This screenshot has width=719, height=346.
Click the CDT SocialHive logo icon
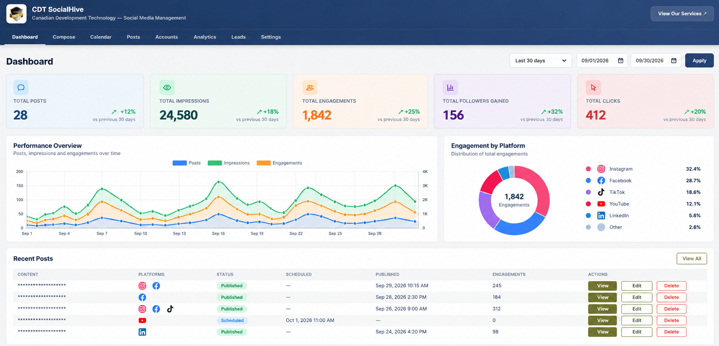[16, 14]
